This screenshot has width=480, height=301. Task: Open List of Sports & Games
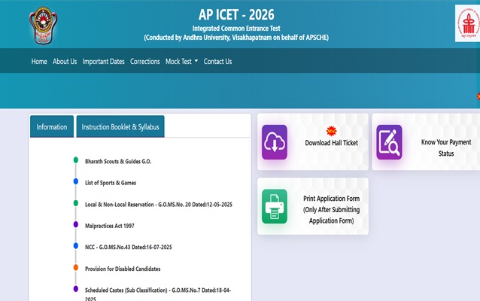[111, 183]
